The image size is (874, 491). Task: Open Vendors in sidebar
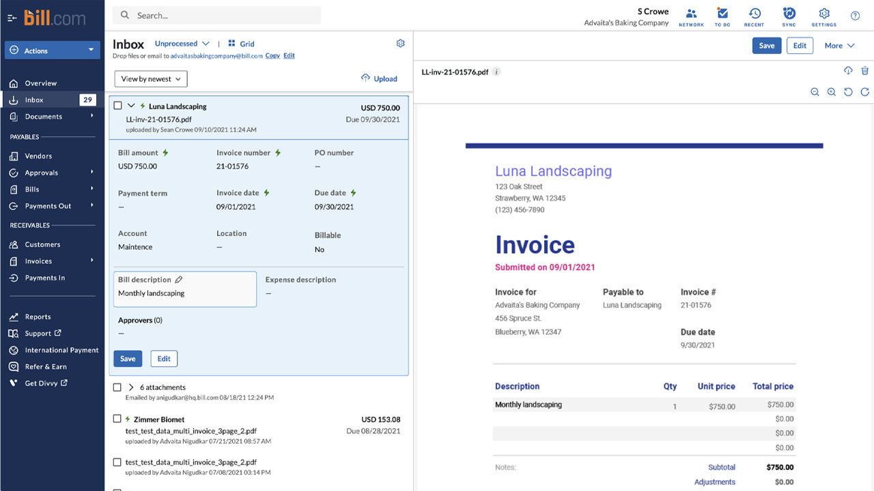(x=38, y=156)
